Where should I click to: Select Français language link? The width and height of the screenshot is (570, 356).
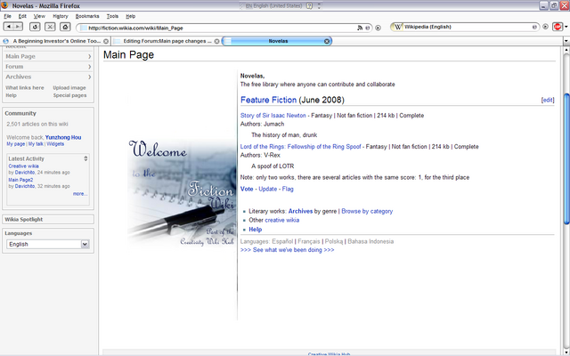pyautogui.click(x=309, y=241)
